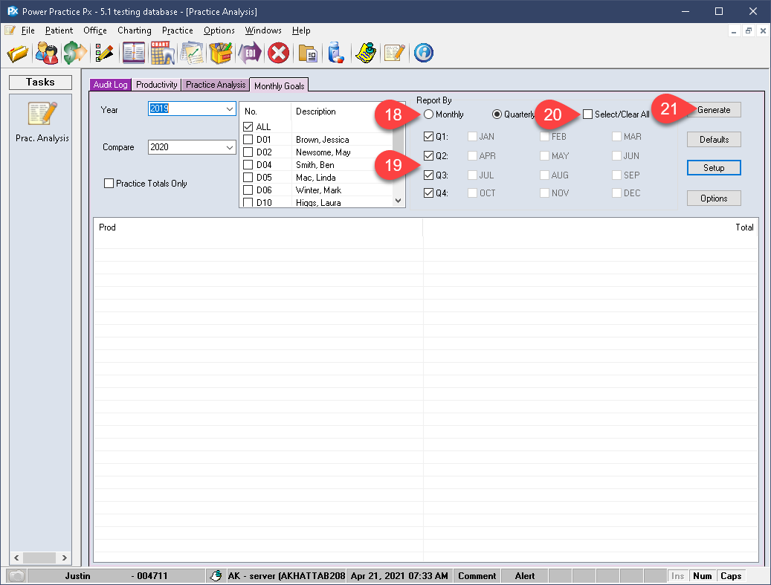Select the Monthly radio button
Image resolution: width=771 pixels, height=585 pixels.
click(428, 114)
